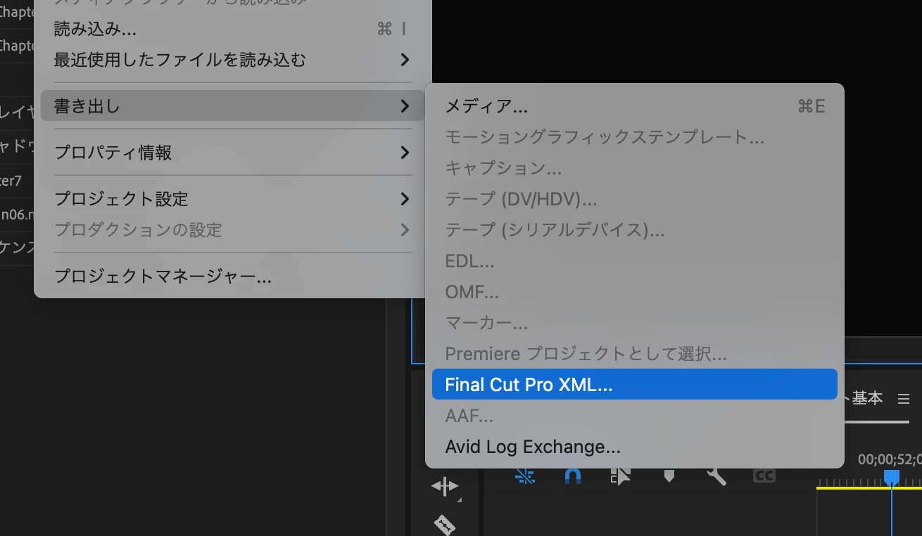Click the キャプション… export entry
922x536 pixels.
click(634, 168)
